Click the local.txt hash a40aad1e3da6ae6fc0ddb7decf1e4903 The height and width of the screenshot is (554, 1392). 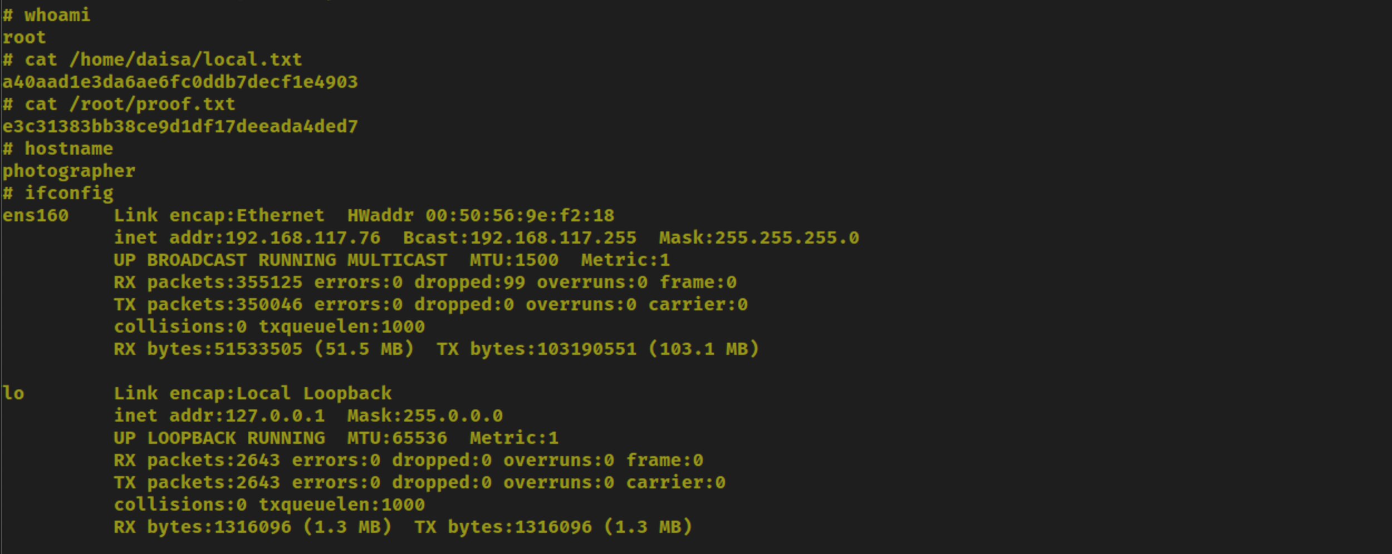(180, 82)
